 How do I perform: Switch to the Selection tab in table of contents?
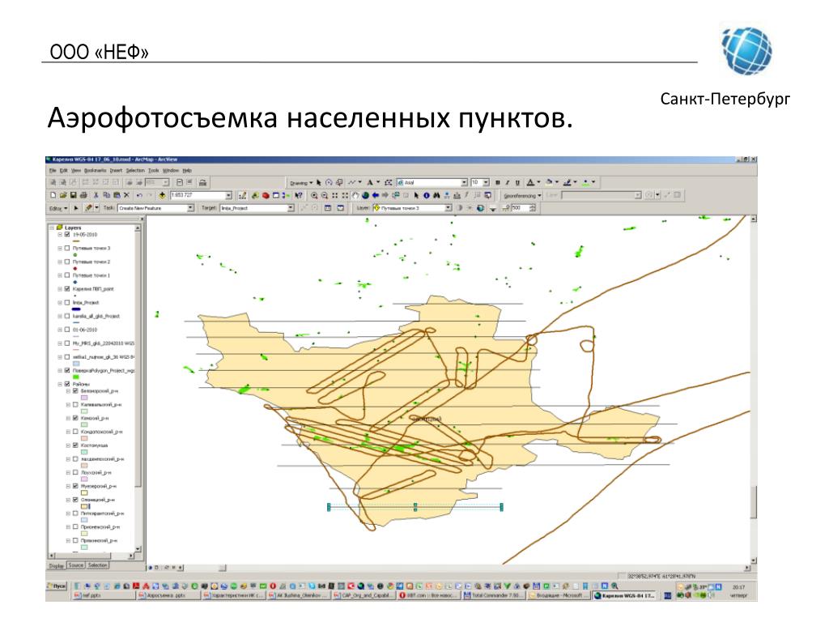(x=97, y=565)
